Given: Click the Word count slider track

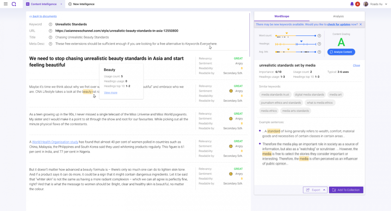Looking at the screenshot, I should point(295,36).
